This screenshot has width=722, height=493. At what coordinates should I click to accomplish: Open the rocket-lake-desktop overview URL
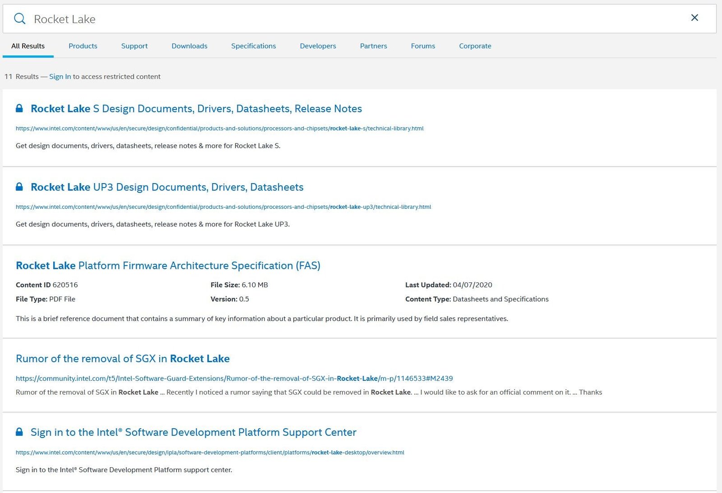click(210, 452)
